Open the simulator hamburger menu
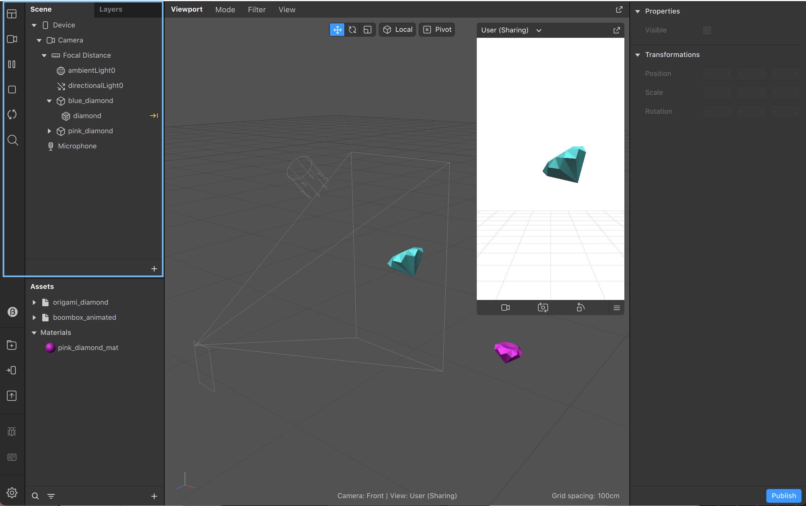Screen dimensions: 806x506 pyautogui.click(x=616, y=307)
